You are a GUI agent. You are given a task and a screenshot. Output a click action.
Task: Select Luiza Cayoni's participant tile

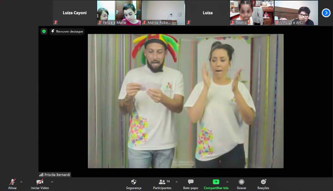(x=75, y=13)
